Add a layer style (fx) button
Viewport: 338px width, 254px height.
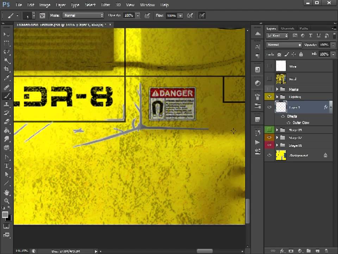click(282, 251)
